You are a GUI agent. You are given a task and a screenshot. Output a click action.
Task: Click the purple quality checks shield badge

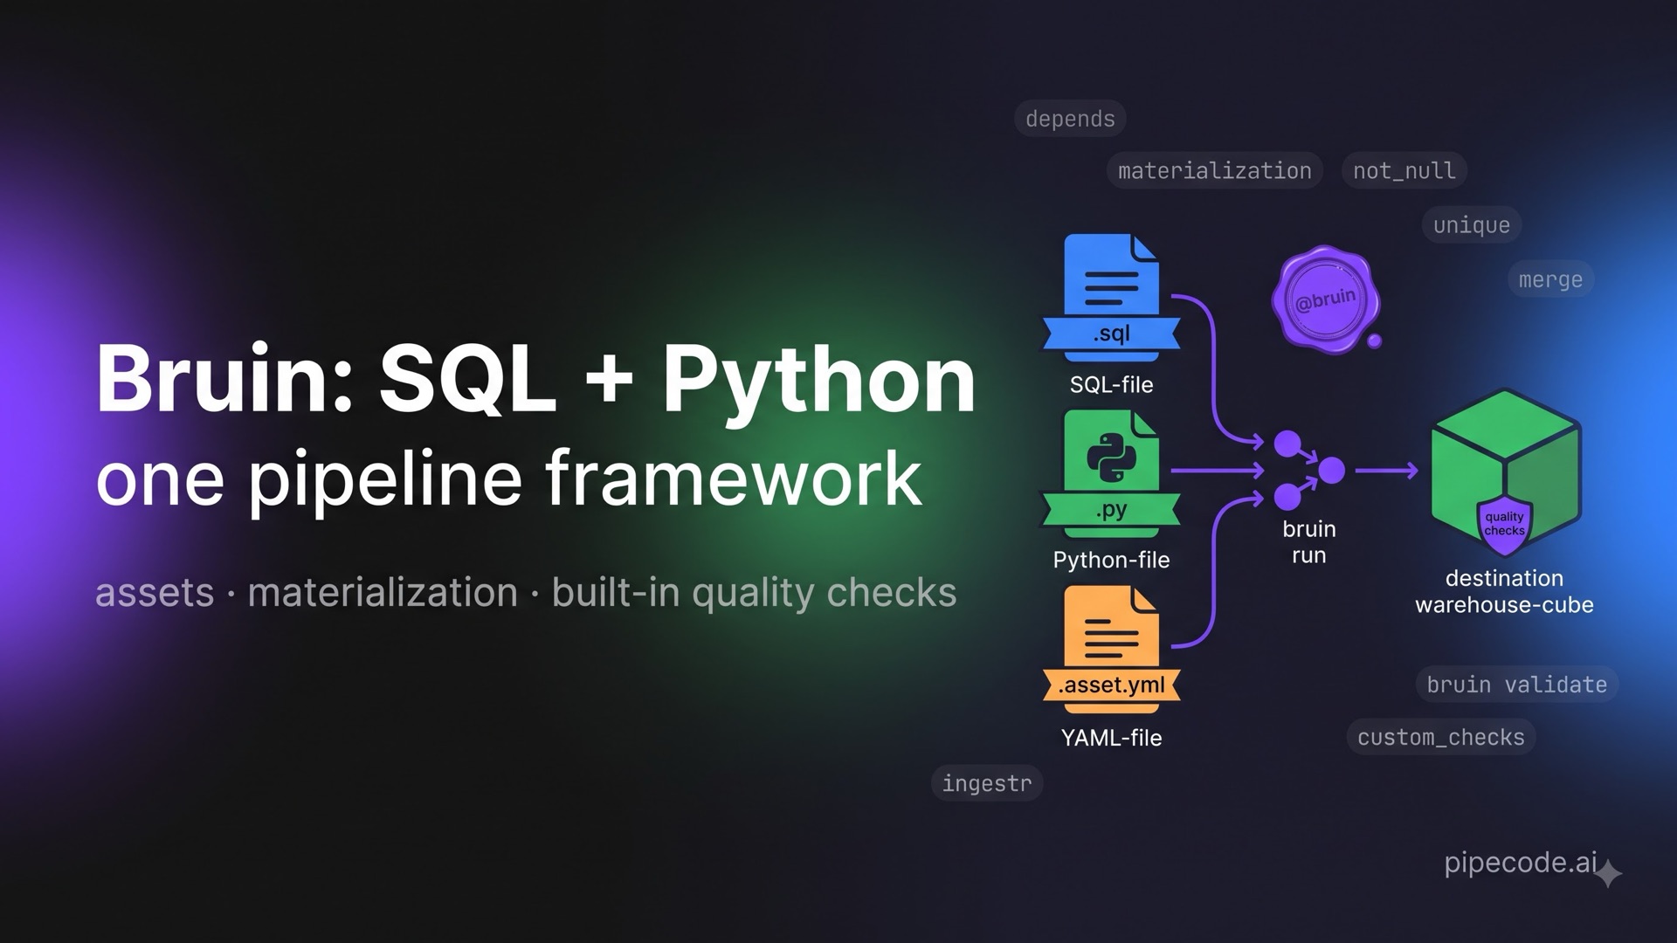(x=1504, y=526)
